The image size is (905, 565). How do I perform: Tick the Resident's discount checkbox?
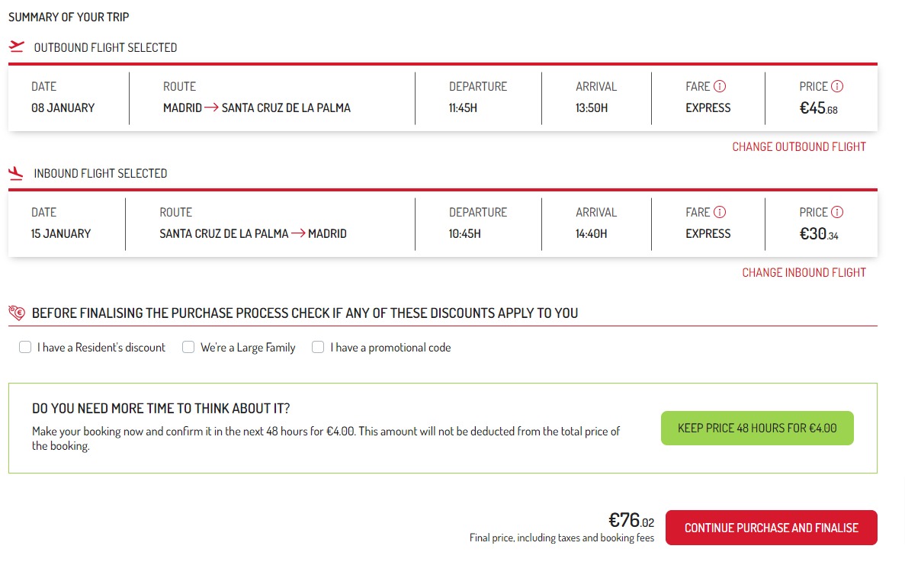click(x=25, y=348)
